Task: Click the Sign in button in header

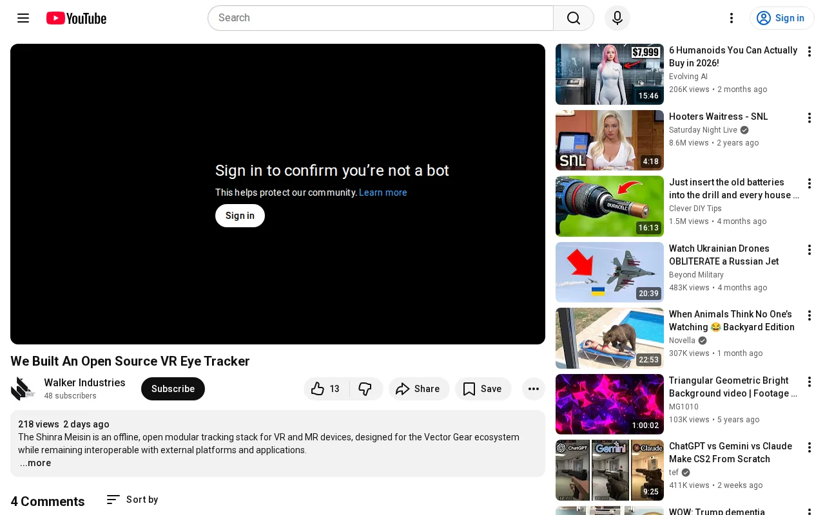Action: pos(782,18)
